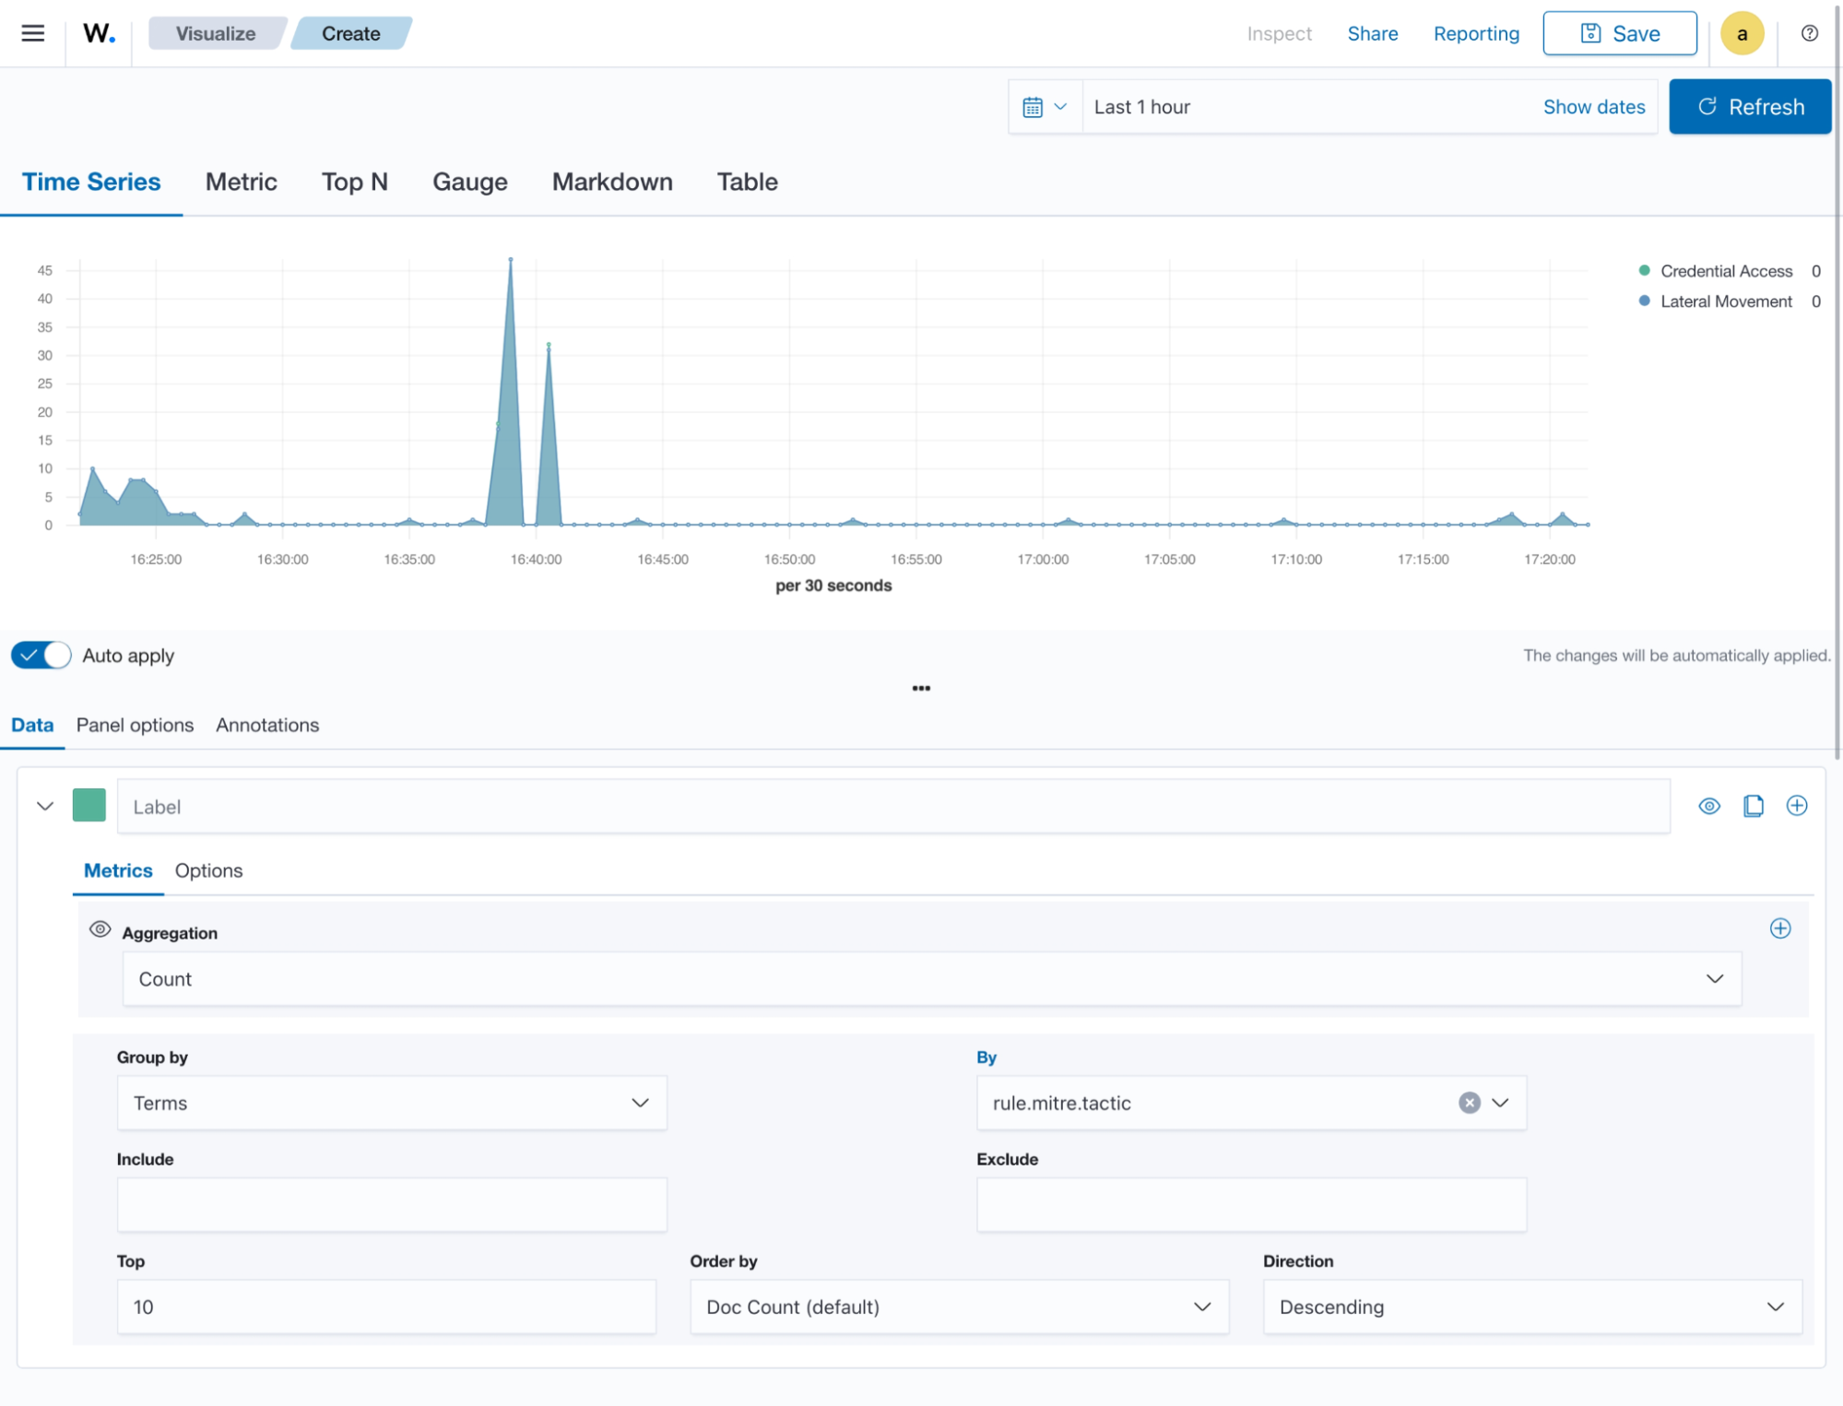Hide the series using the eye icon
Viewport: 1843px width, 1406px height.
click(x=1709, y=805)
